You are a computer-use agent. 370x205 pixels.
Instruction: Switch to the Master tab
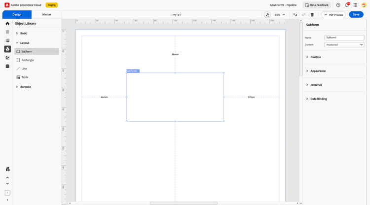(47, 14)
